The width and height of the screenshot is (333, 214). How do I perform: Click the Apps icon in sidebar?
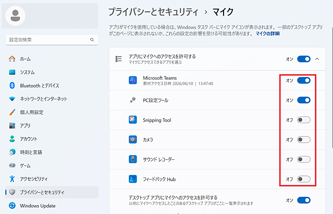pos(12,126)
